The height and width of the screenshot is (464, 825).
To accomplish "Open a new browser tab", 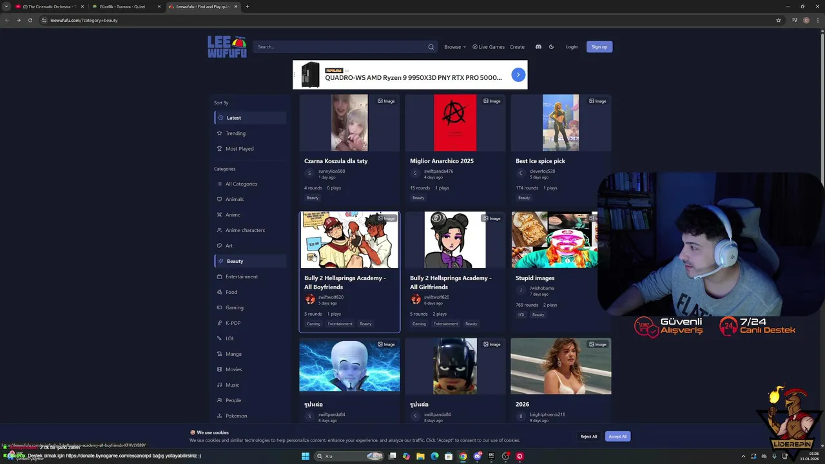I will coord(247,6).
